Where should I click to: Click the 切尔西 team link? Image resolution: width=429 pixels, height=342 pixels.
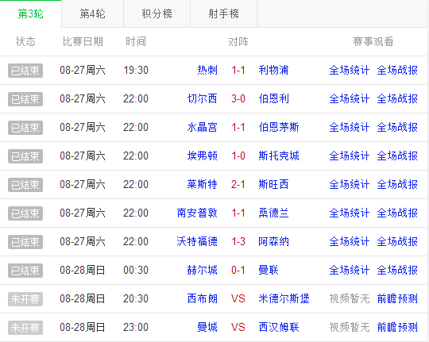(x=203, y=98)
